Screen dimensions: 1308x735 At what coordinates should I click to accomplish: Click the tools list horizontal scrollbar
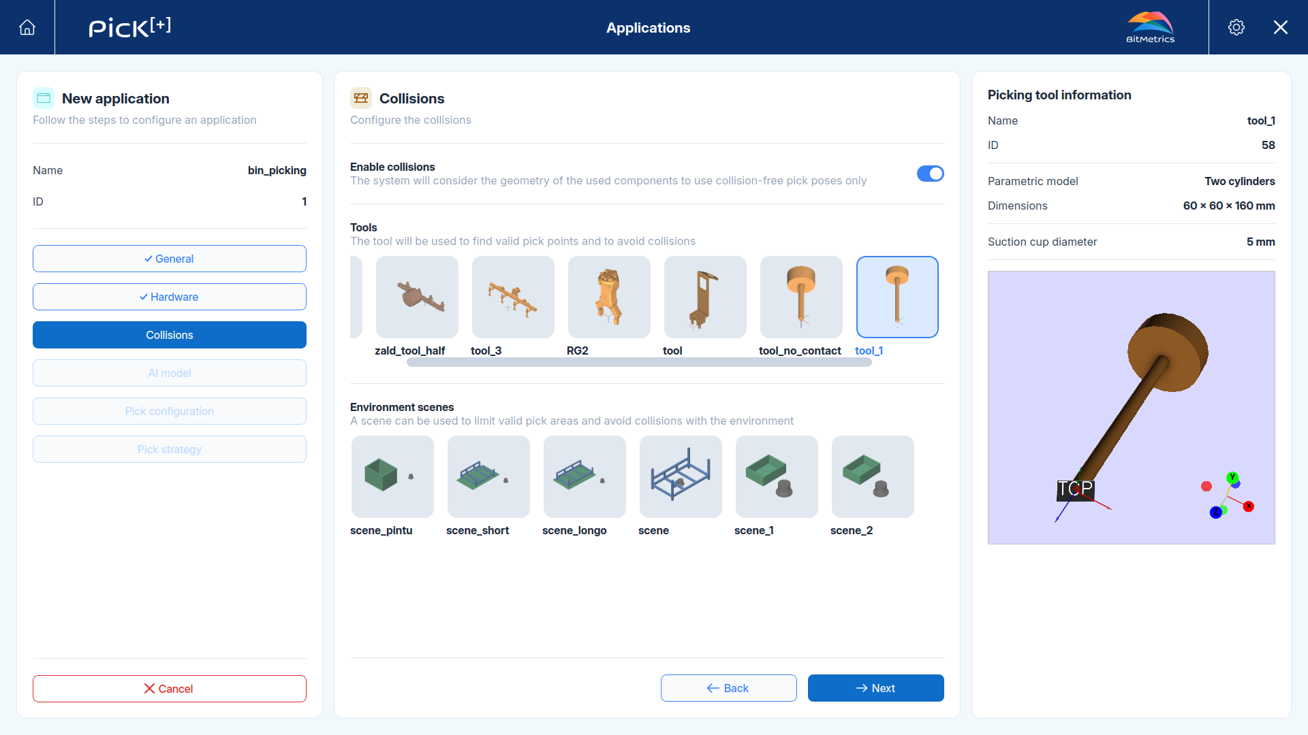click(x=639, y=363)
